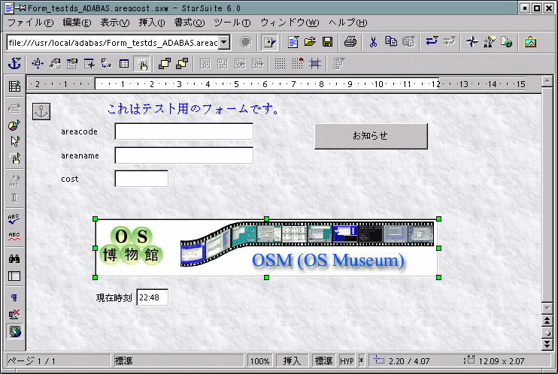Click the Stop loading button
Viewport: 558px width, 374px height.
(246, 42)
